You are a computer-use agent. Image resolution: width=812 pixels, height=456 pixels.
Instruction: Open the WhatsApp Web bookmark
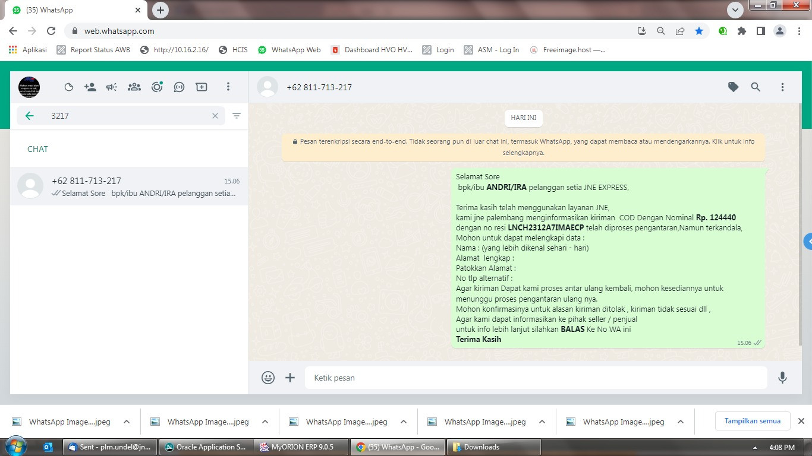pyautogui.click(x=289, y=50)
